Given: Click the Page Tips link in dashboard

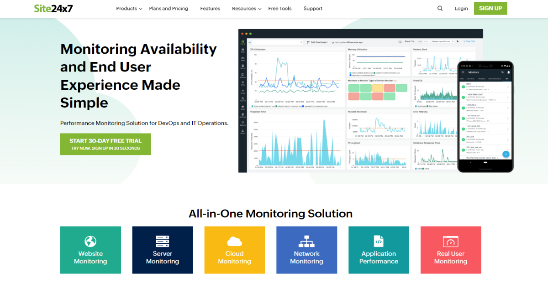Looking at the screenshot, I should pyautogui.click(x=469, y=41).
